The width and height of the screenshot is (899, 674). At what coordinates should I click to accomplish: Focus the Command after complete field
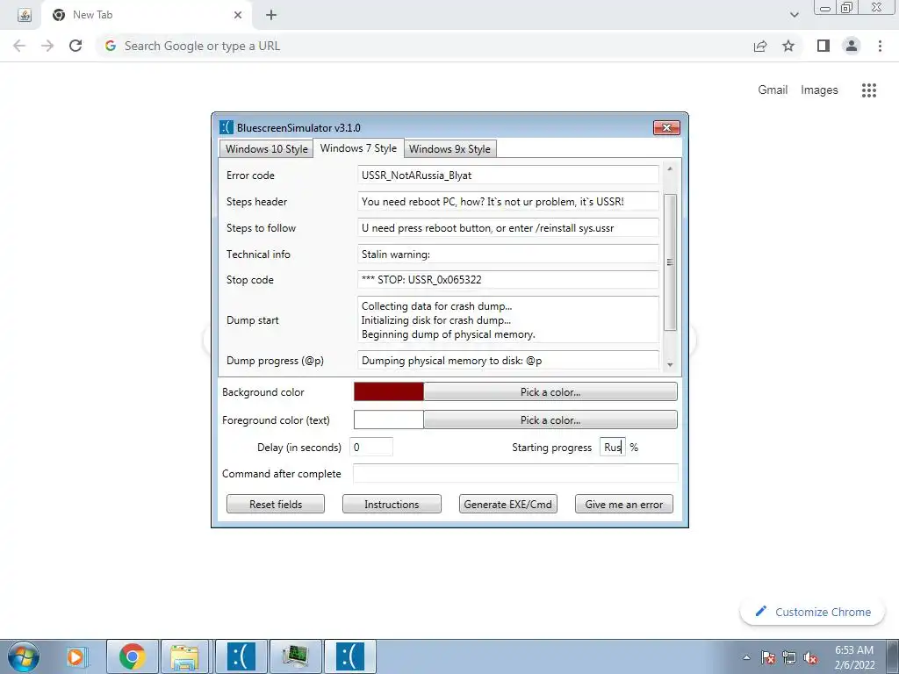(x=515, y=473)
